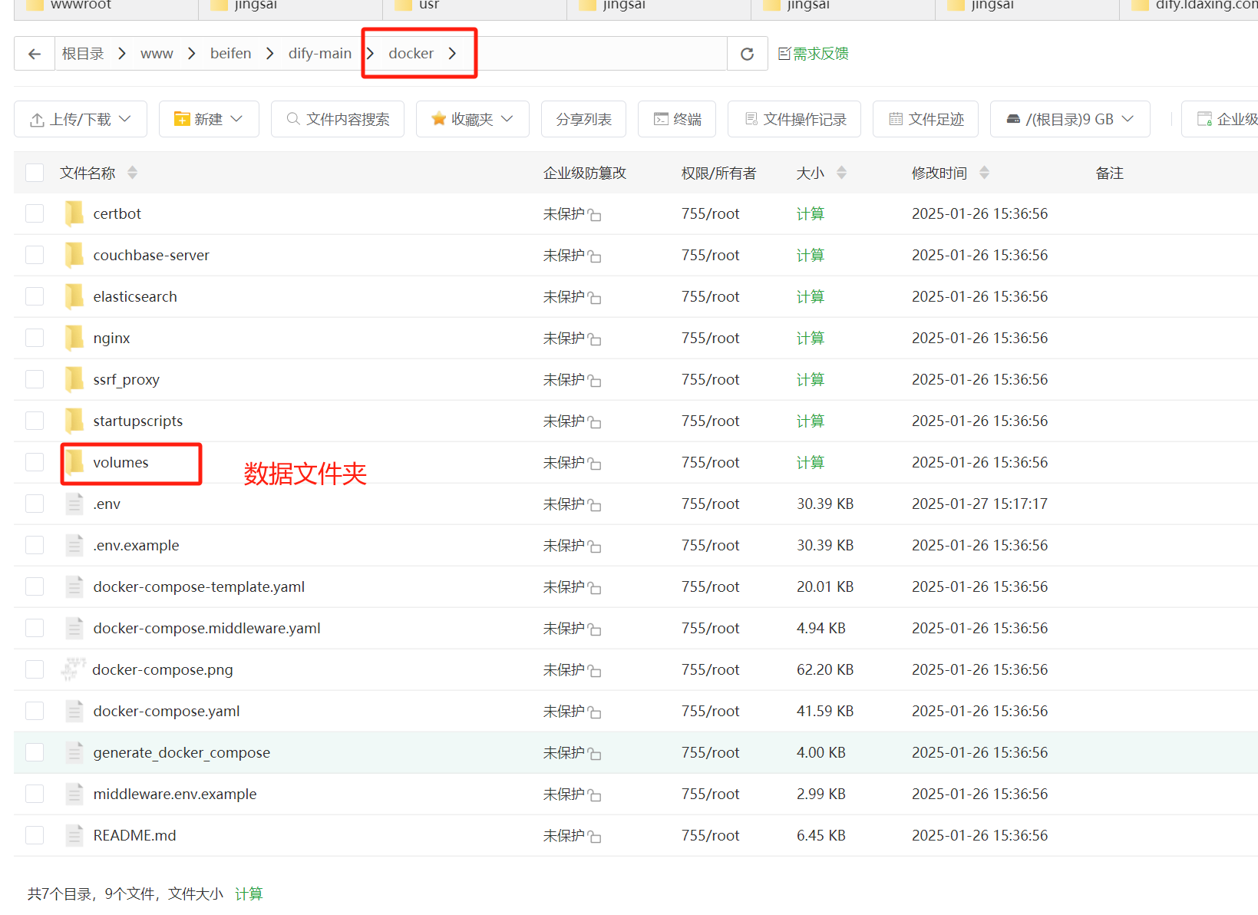This screenshot has width=1258, height=915.
Task: Select the .env file checkbox
Action: 35,504
